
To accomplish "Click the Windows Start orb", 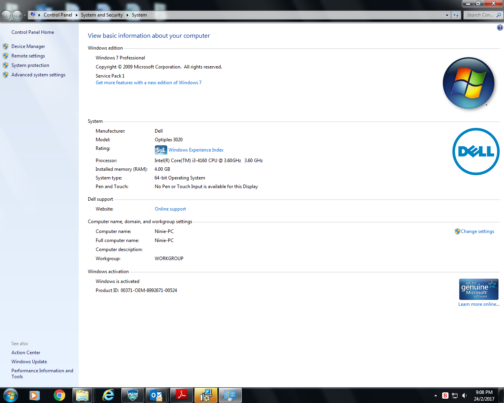I will click(11, 395).
